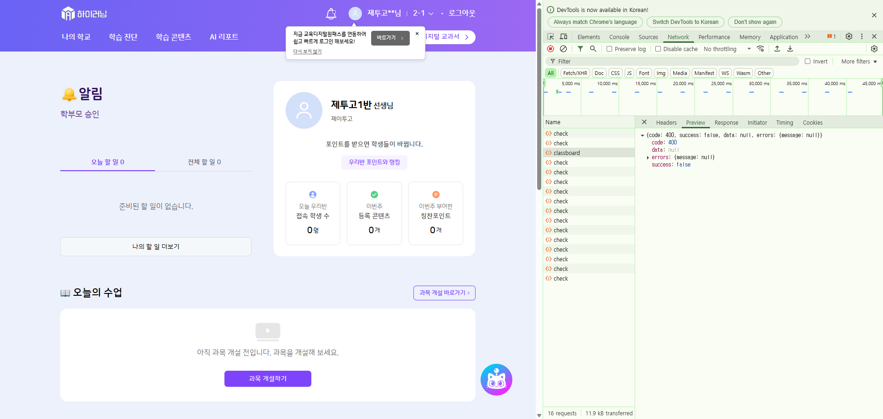This screenshot has width=883, height=419.
Task: Open the network search magnifier icon
Action: [593, 49]
